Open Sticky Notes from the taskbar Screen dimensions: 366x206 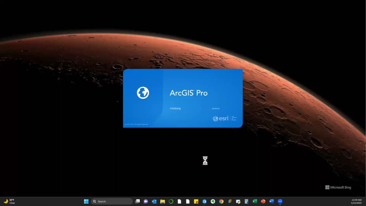[x=196, y=201]
